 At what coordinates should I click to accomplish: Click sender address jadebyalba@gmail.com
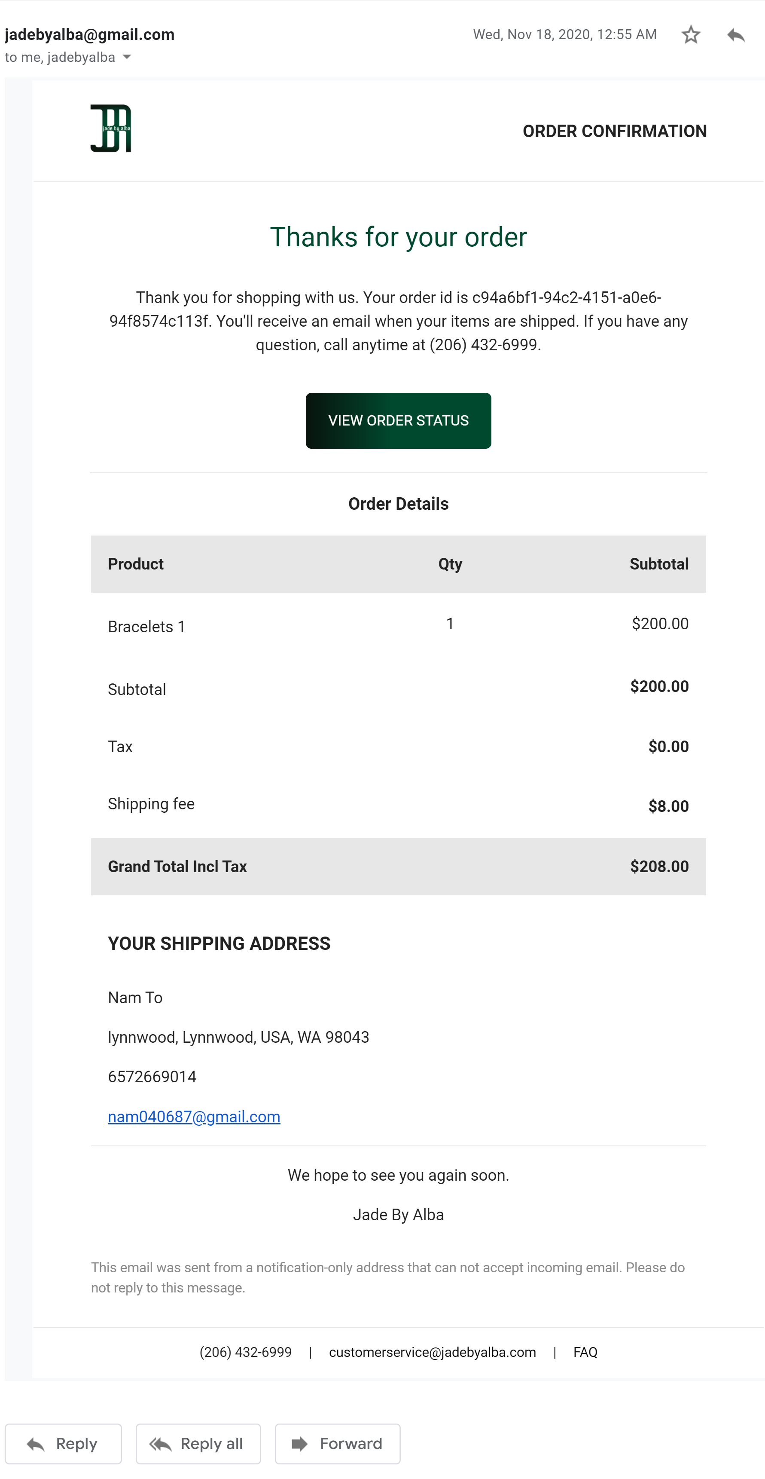tap(89, 34)
